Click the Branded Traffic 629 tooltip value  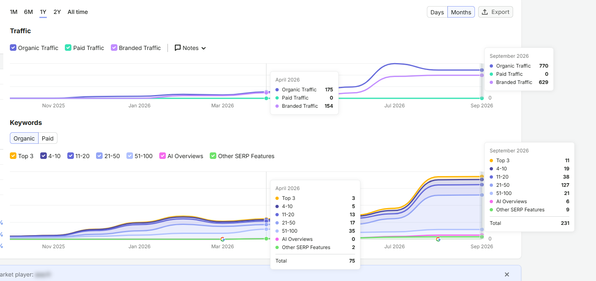pyautogui.click(x=543, y=82)
